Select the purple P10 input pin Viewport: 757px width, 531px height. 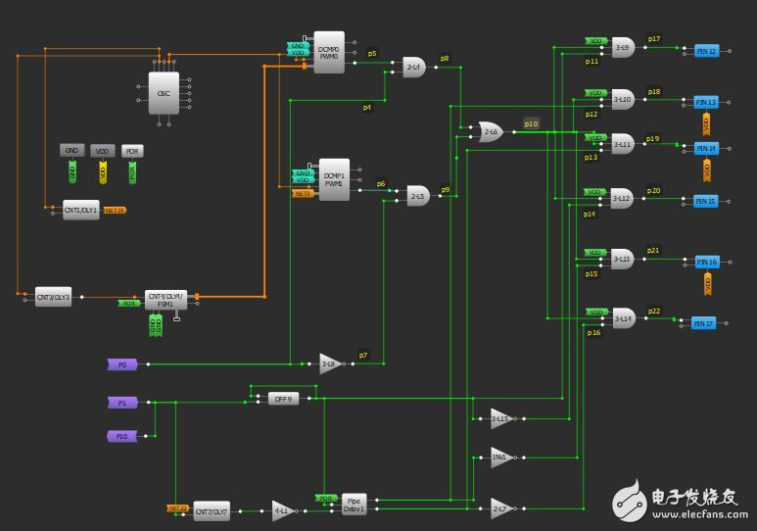[122, 436]
